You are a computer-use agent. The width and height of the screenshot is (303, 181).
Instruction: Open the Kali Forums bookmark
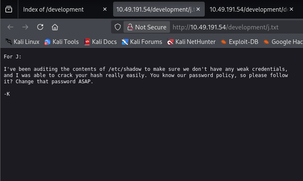click(x=142, y=42)
